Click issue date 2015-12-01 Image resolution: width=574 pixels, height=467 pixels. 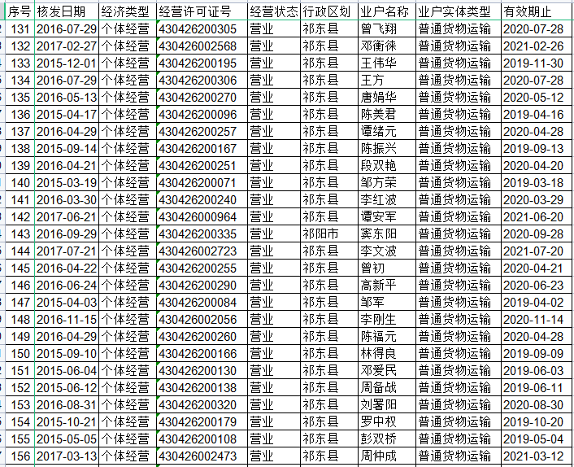pyautogui.click(x=66, y=63)
